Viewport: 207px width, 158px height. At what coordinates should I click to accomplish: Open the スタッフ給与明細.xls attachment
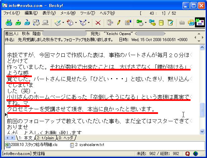(31, 145)
